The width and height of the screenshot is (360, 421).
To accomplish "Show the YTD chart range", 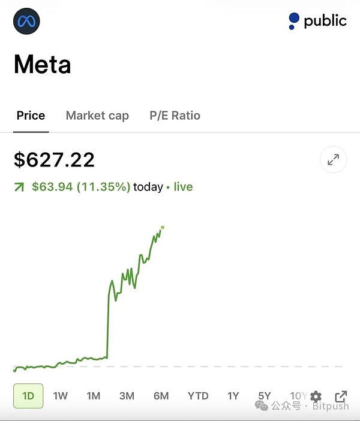I will coord(198,396).
